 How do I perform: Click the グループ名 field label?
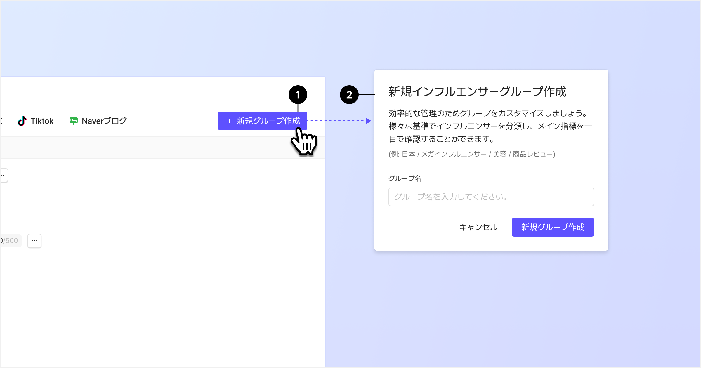point(405,178)
